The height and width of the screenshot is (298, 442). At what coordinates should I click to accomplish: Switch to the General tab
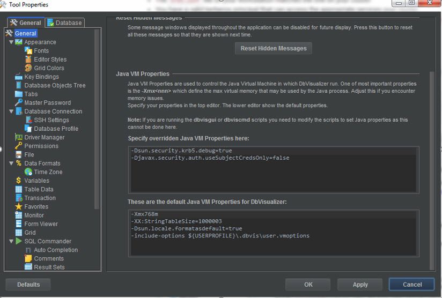[x=26, y=23]
